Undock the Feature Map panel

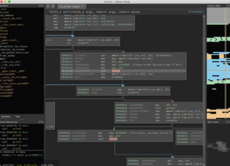coord(227,6)
